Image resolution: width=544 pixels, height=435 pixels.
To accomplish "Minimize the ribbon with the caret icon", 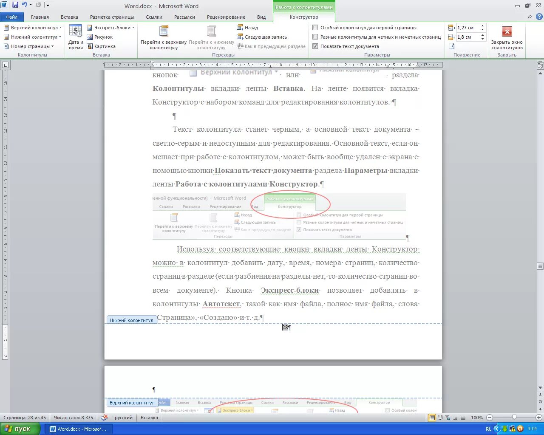I will (530, 17).
